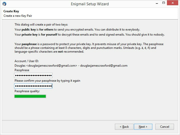Click the Next button
180x135 pixels.
click(143, 127)
